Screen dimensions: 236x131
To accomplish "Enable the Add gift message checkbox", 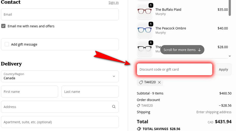I will click(7, 44).
